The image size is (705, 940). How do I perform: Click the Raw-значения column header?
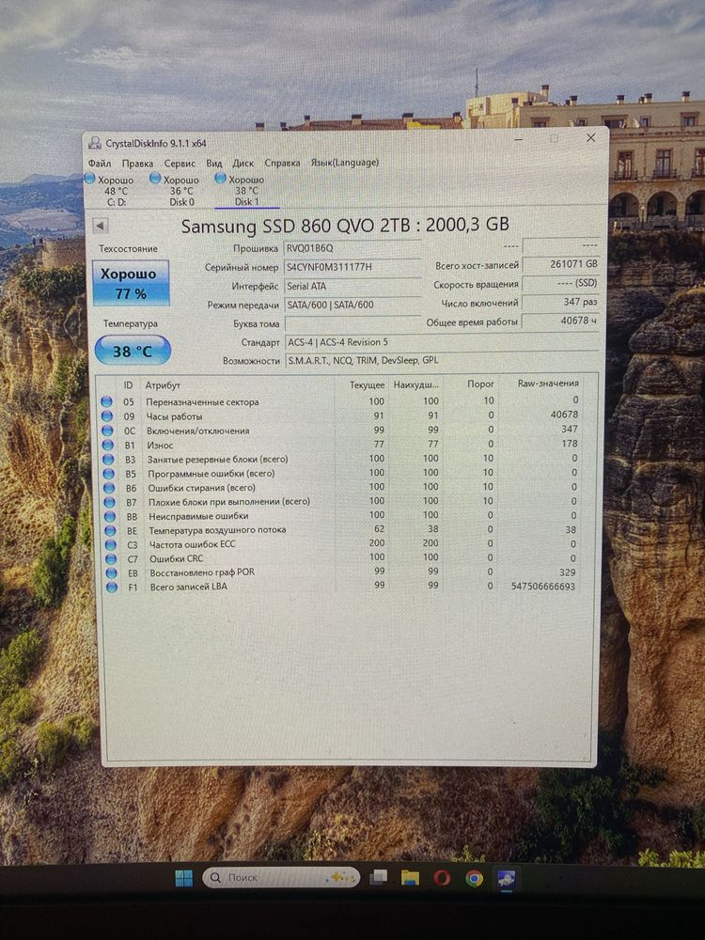click(548, 384)
